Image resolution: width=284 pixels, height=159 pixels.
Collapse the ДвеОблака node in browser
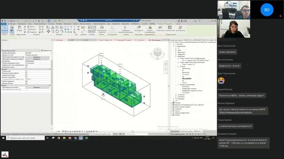tap(176, 56)
